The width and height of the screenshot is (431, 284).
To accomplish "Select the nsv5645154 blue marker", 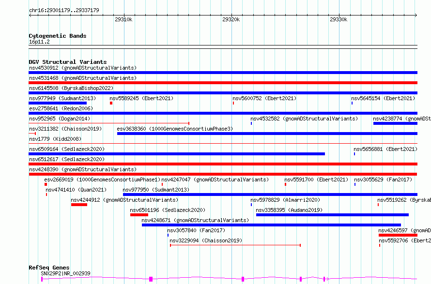I will click(x=352, y=103).
